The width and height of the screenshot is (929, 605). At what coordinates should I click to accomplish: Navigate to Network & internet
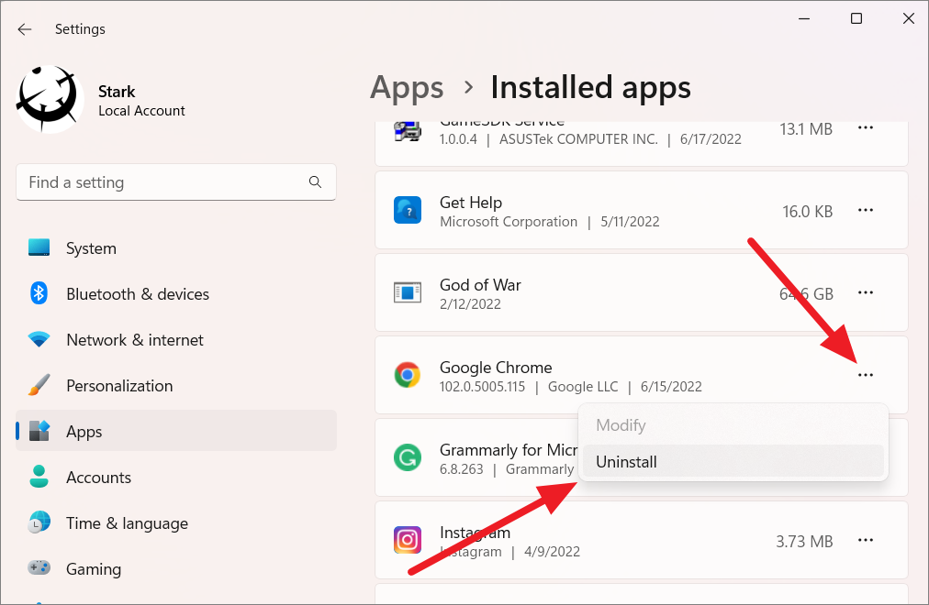pyautogui.click(x=135, y=340)
